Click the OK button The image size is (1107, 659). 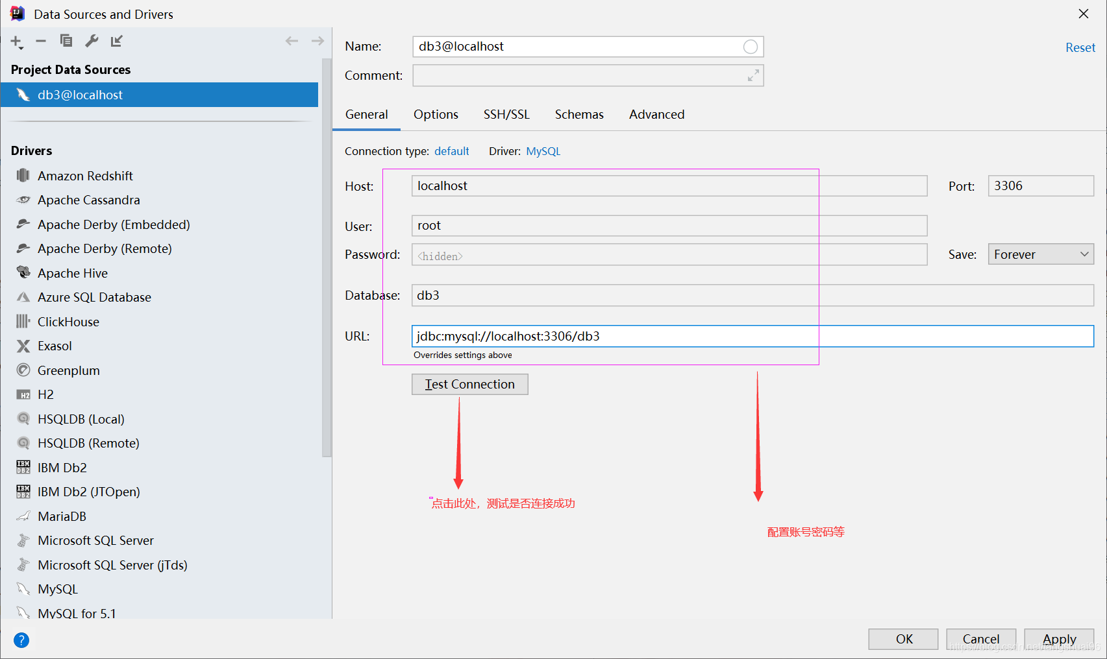(x=903, y=639)
